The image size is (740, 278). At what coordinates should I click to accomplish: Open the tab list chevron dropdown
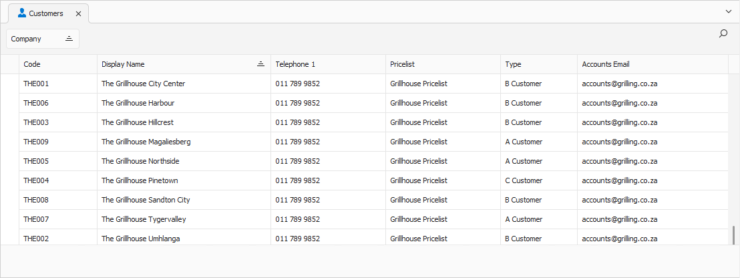(728, 11)
